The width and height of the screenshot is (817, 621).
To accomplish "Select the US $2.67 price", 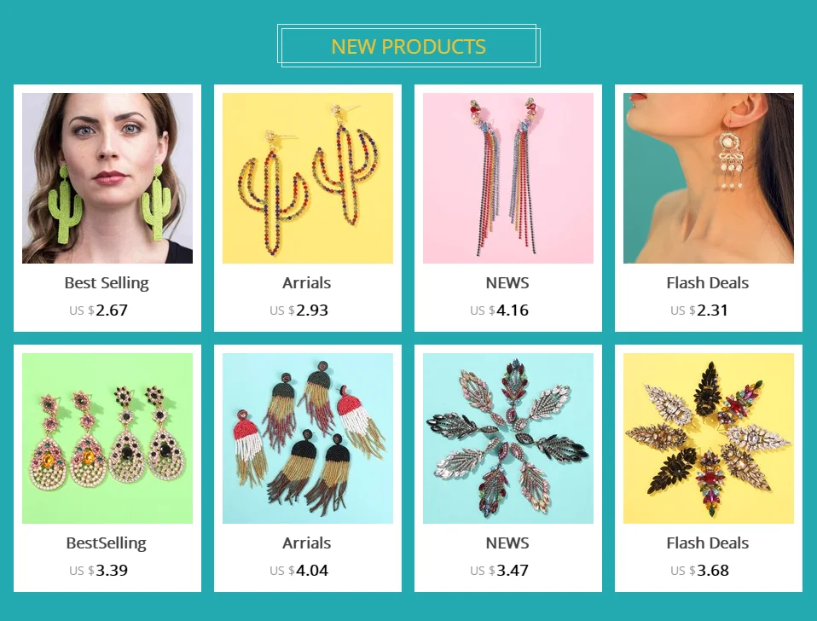I will (x=98, y=310).
